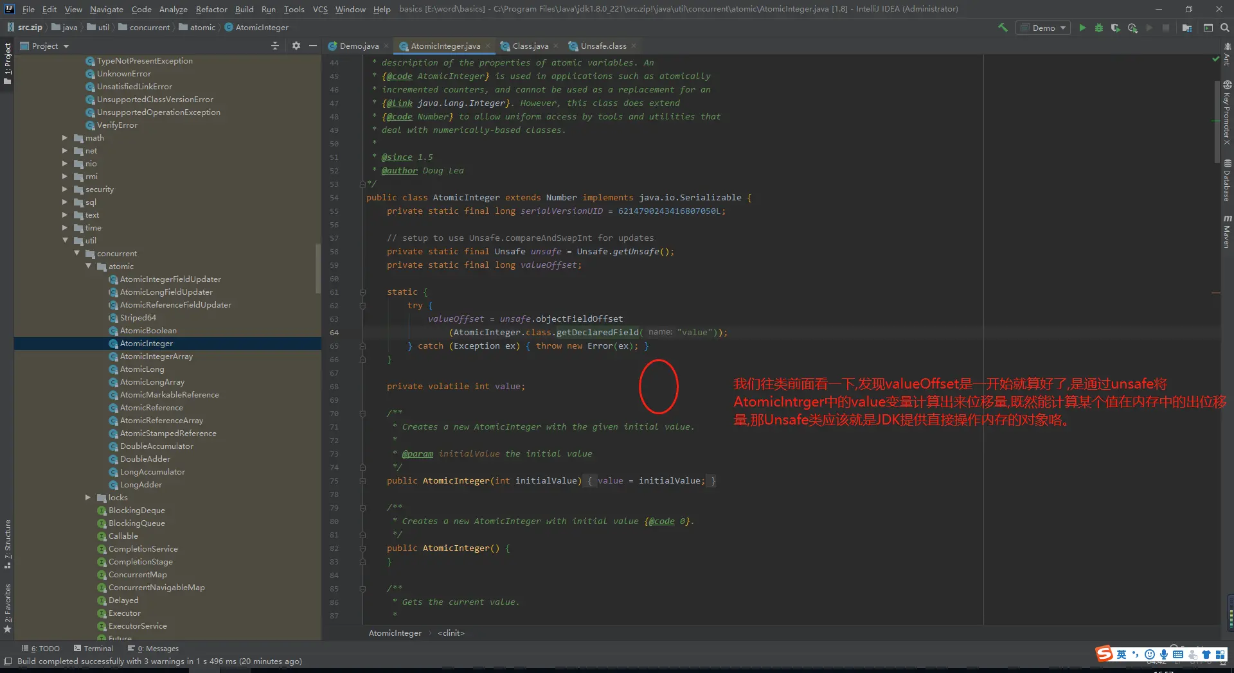Collapse the concurrent package folder

pos(76,254)
